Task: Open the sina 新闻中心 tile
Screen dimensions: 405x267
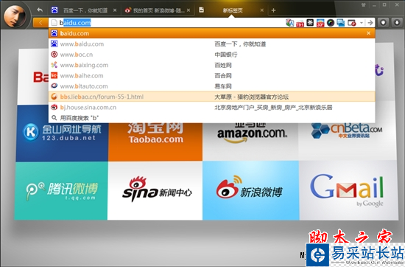Action: point(155,191)
